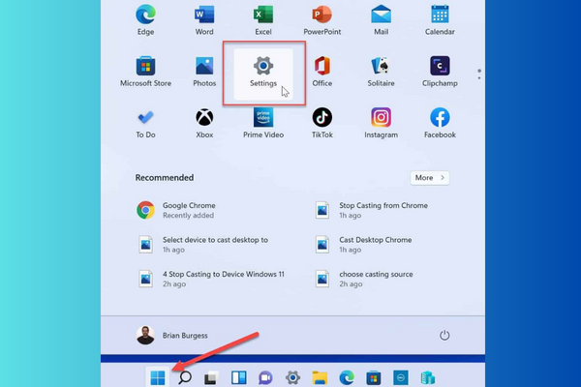Open 'Cast Desktop Chrome' recommended file
Viewport: 581px width, 387px height.
tap(363, 245)
